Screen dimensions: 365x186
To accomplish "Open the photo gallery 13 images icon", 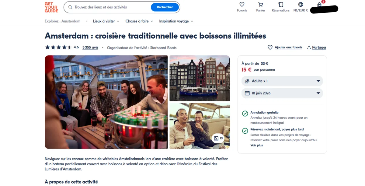I will (218, 138).
